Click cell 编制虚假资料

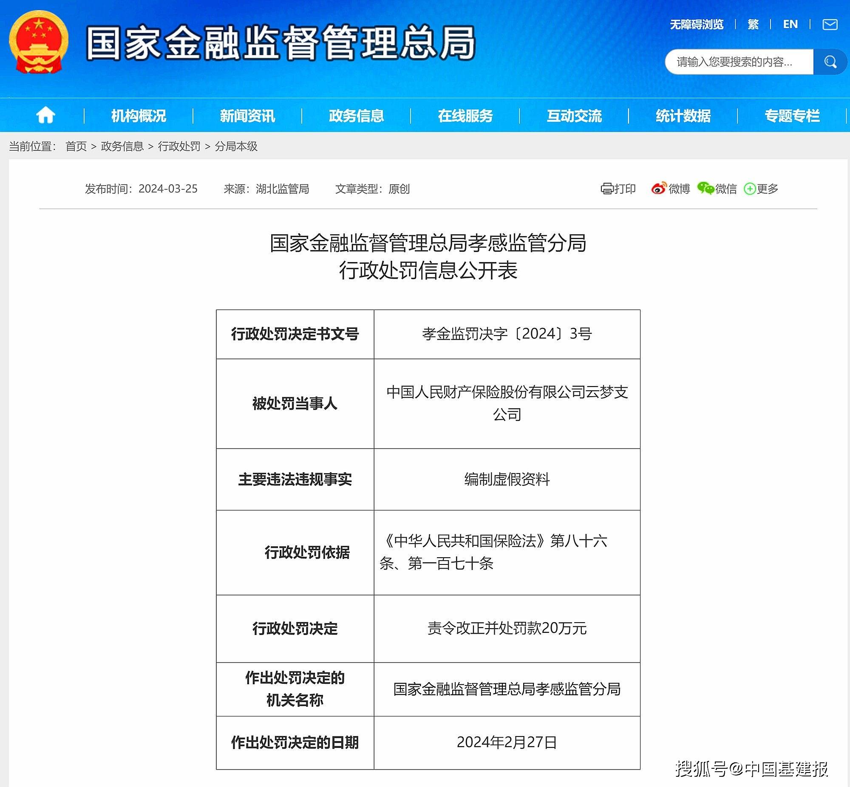pos(507,479)
